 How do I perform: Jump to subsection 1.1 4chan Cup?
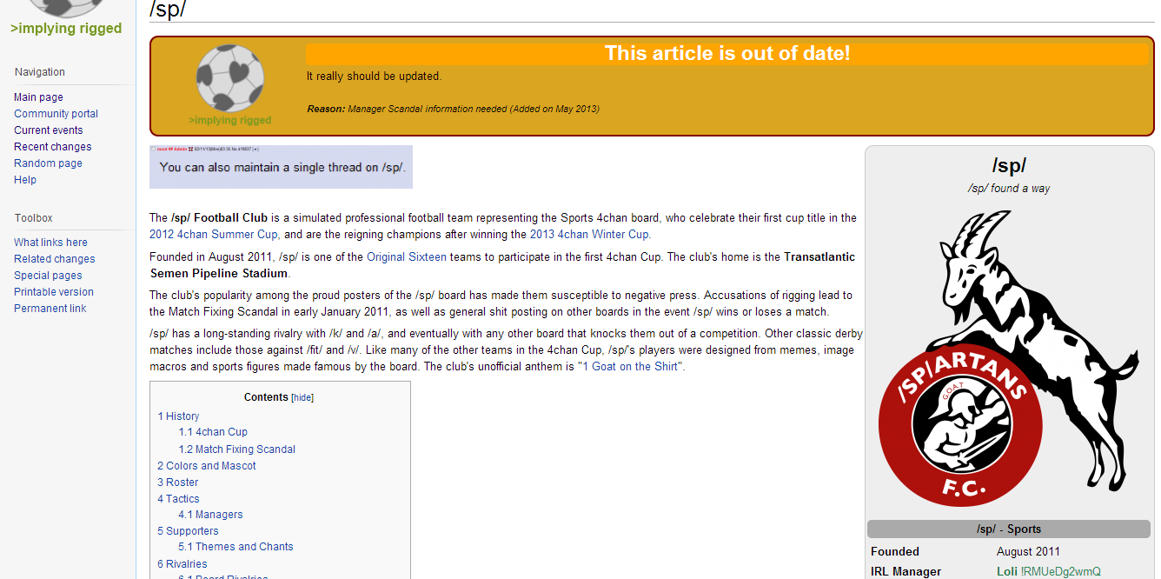tap(213, 432)
